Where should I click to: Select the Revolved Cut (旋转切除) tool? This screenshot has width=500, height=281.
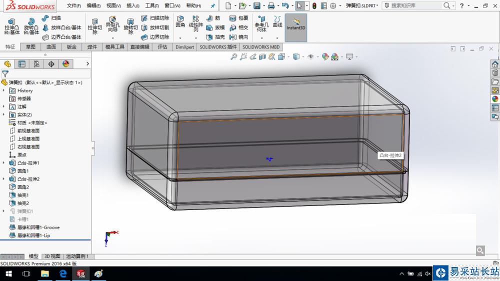[x=130, y=26]
